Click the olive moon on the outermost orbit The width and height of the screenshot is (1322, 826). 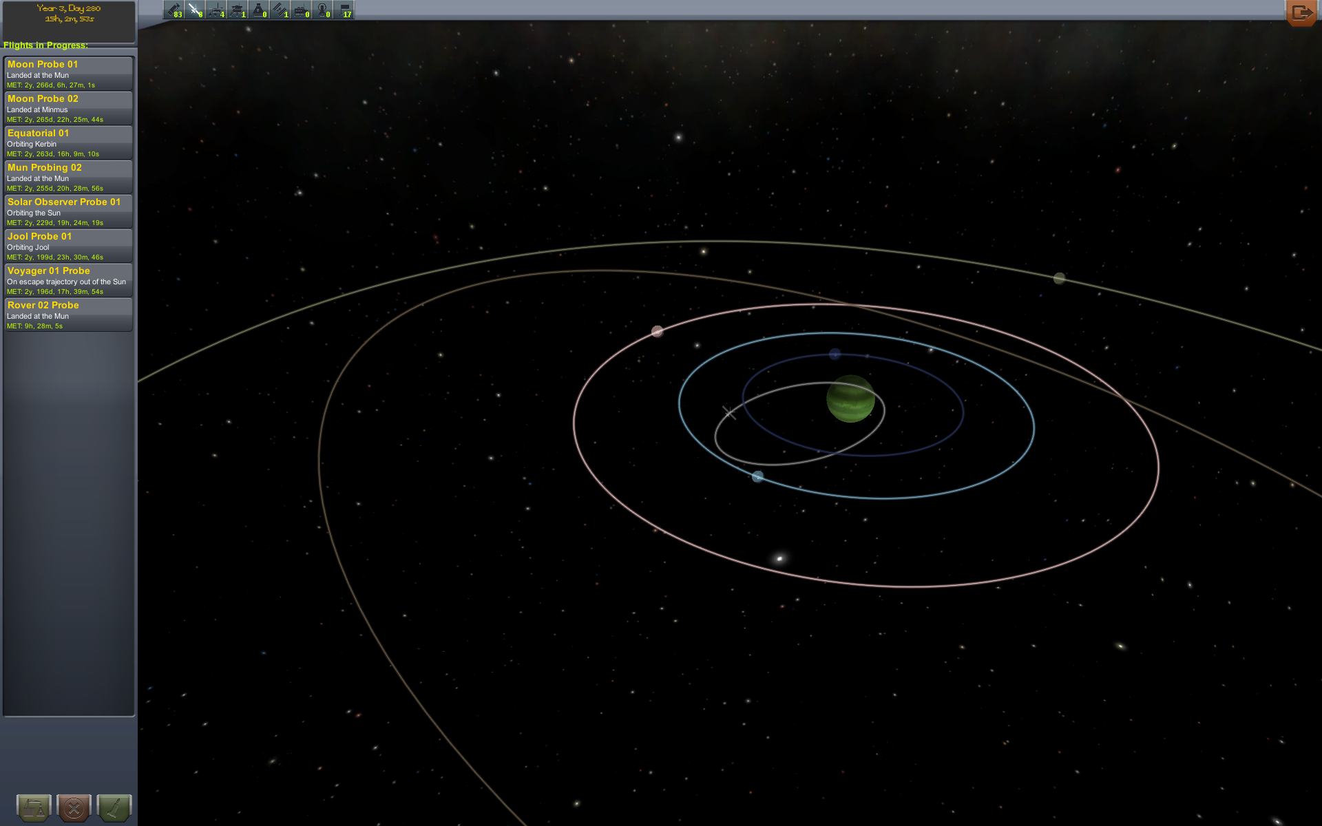point(1059,278)
